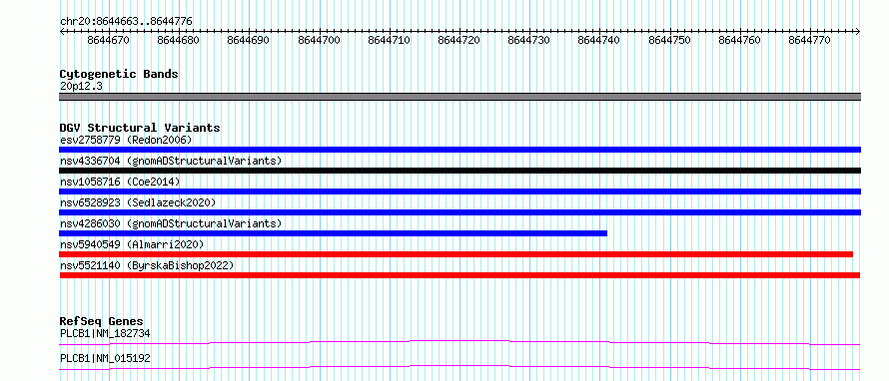Click the nsv1058716 (Coe2014) variant label
The height and width of the screenshot is (381, 889).
(120, 182)
